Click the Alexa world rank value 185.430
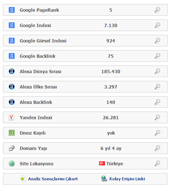The height and width of the screenshot is (188, 170). pos(111,72)
